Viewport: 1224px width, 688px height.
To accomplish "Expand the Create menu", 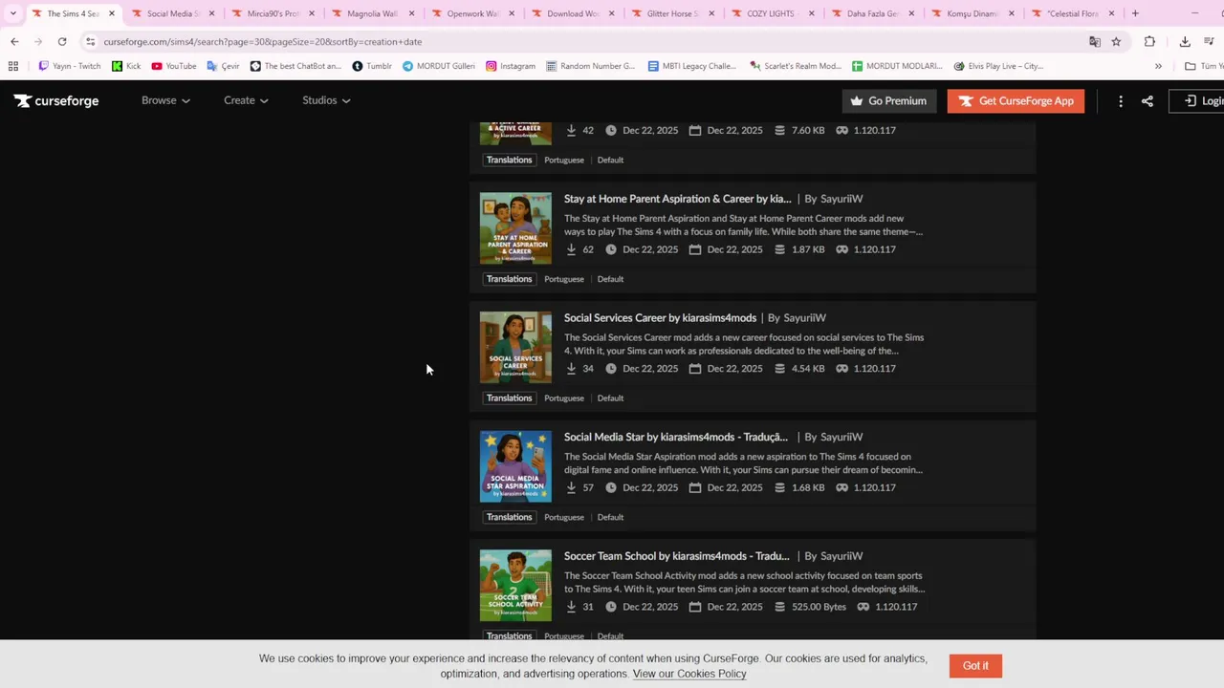I will (x=246, y=100).
